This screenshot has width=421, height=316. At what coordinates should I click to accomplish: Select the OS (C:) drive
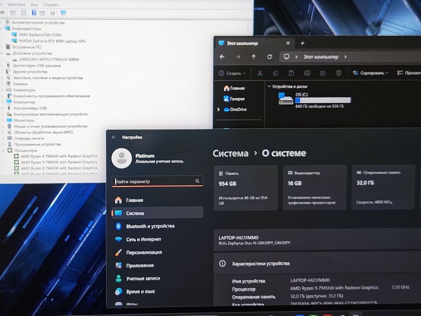314,100
